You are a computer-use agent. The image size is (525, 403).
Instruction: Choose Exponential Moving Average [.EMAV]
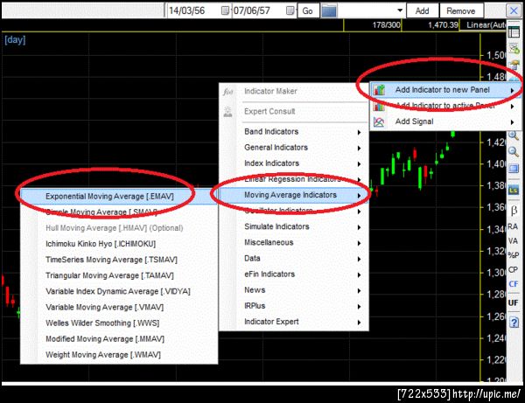119,197
